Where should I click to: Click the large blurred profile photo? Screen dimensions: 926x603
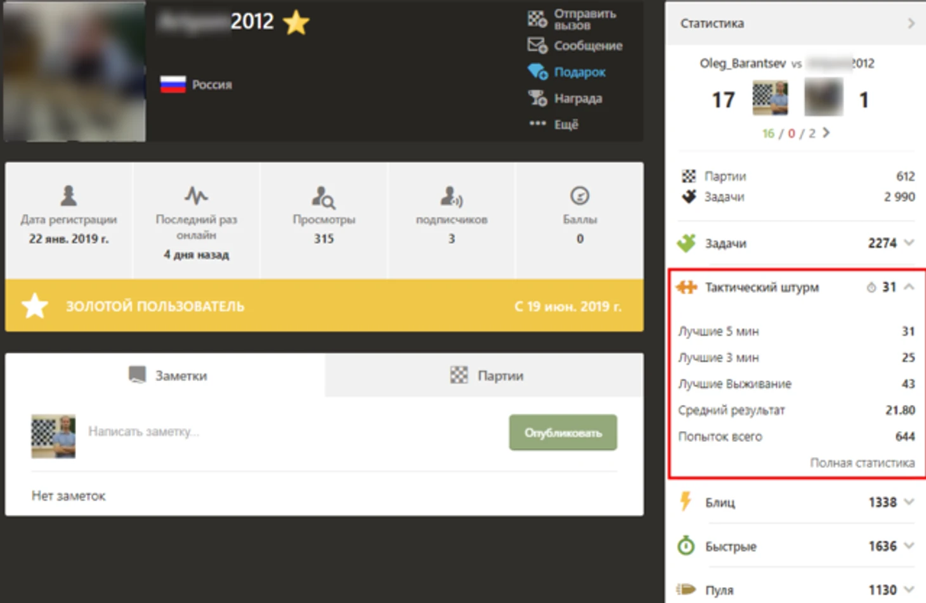click(x=74, y=70)
